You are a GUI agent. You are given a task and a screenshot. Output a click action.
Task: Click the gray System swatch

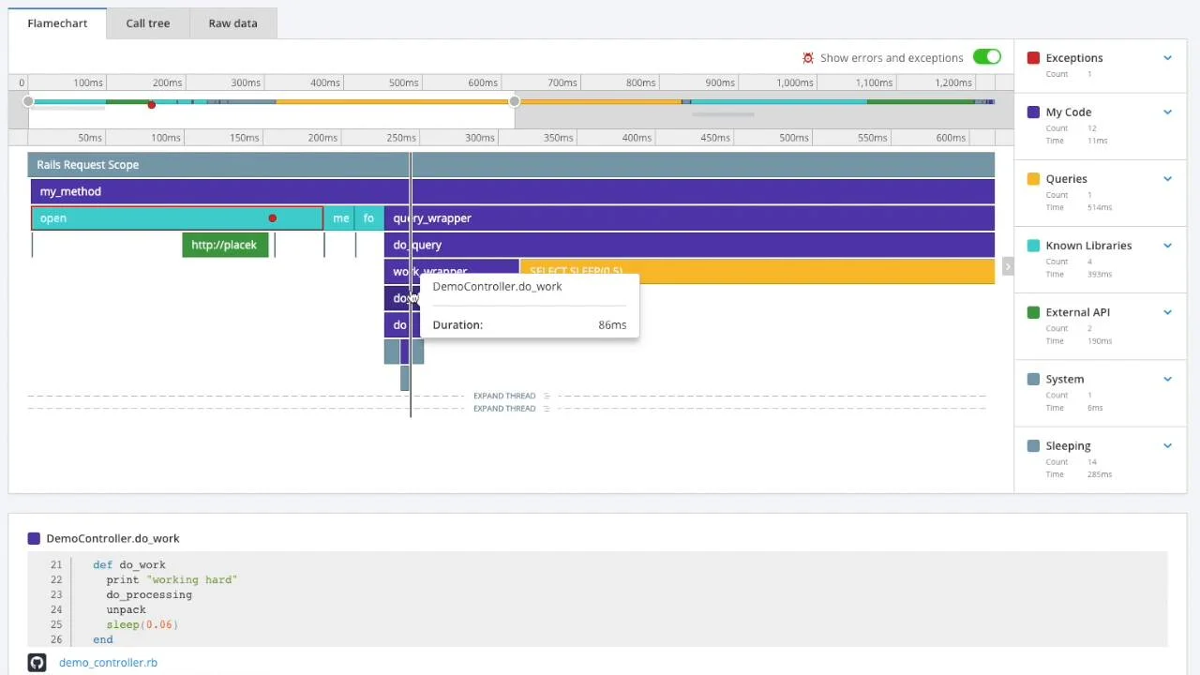(x=1033, y=379)
